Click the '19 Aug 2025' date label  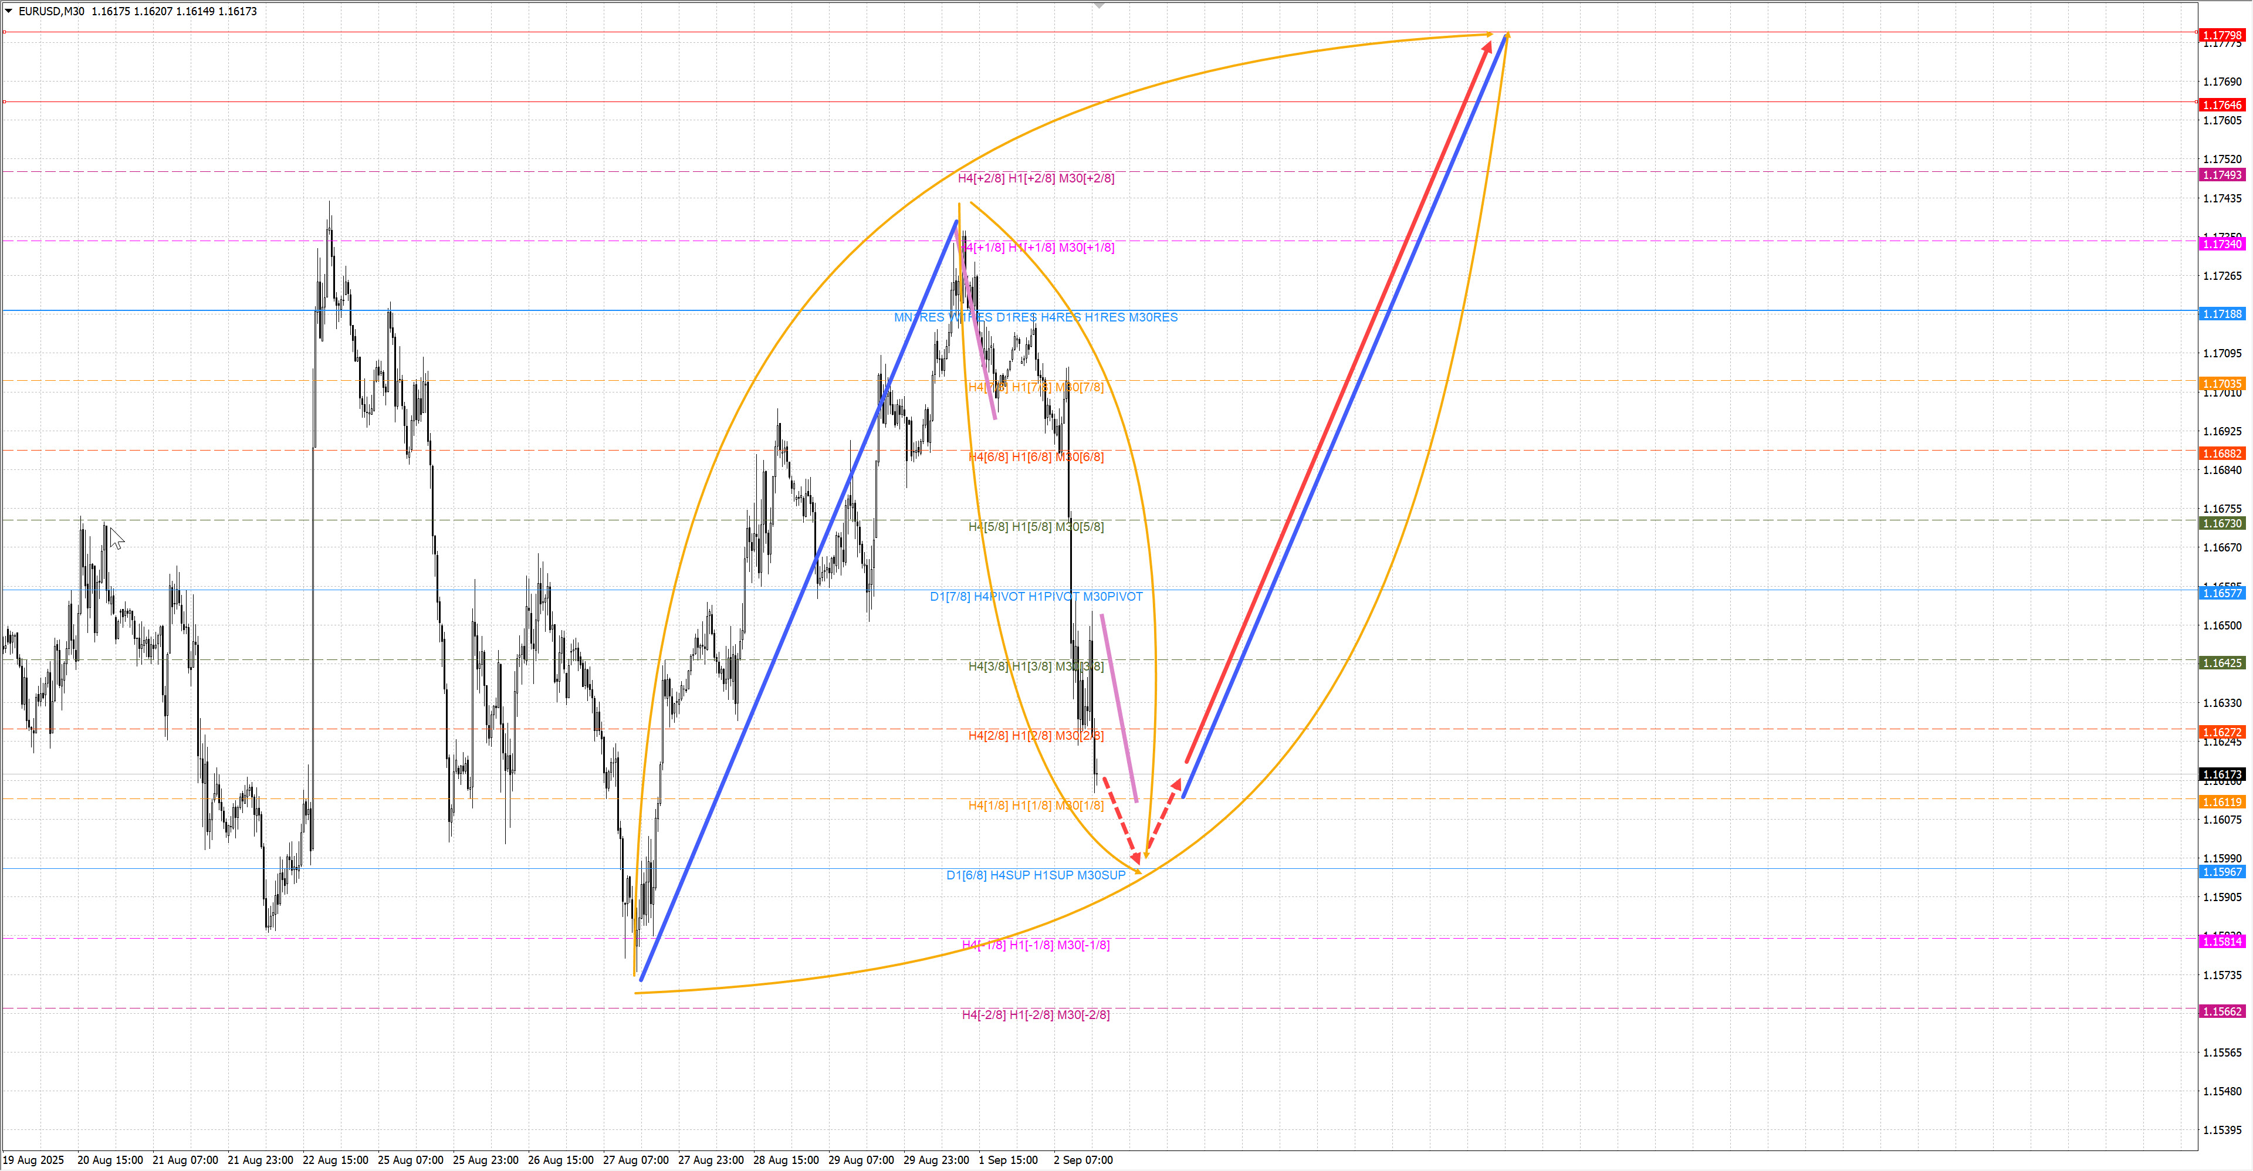(33, 1160)
